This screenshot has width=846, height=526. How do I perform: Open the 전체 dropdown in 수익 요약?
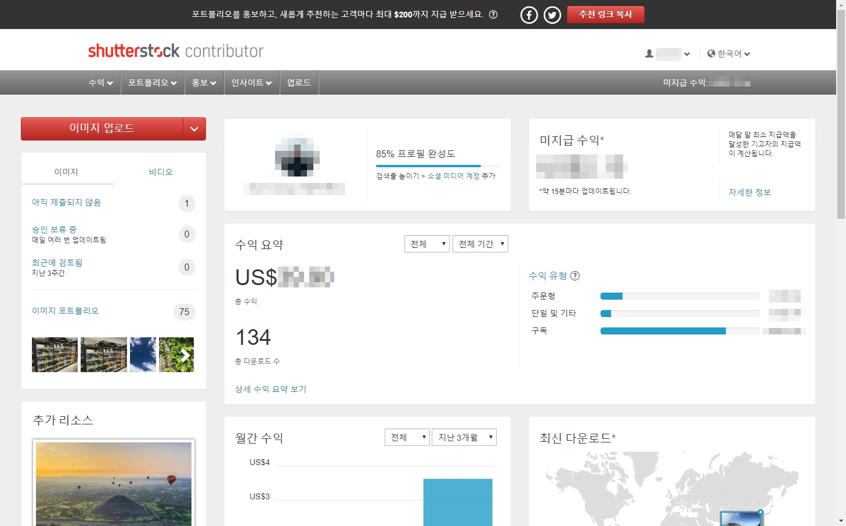pos(427,244)
